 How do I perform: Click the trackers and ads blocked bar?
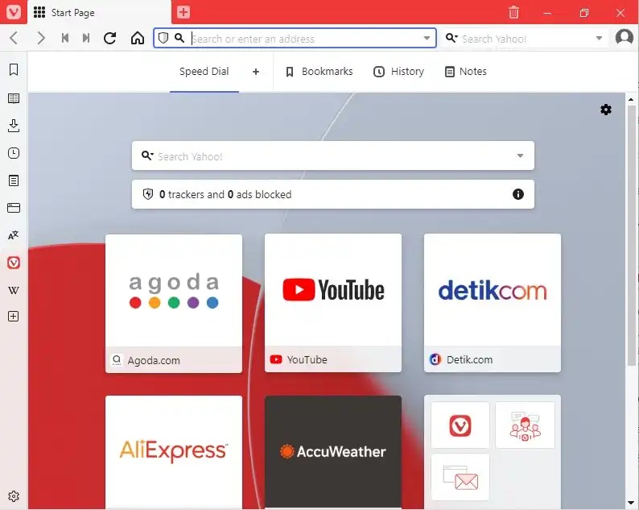click(x=333, y=194)
